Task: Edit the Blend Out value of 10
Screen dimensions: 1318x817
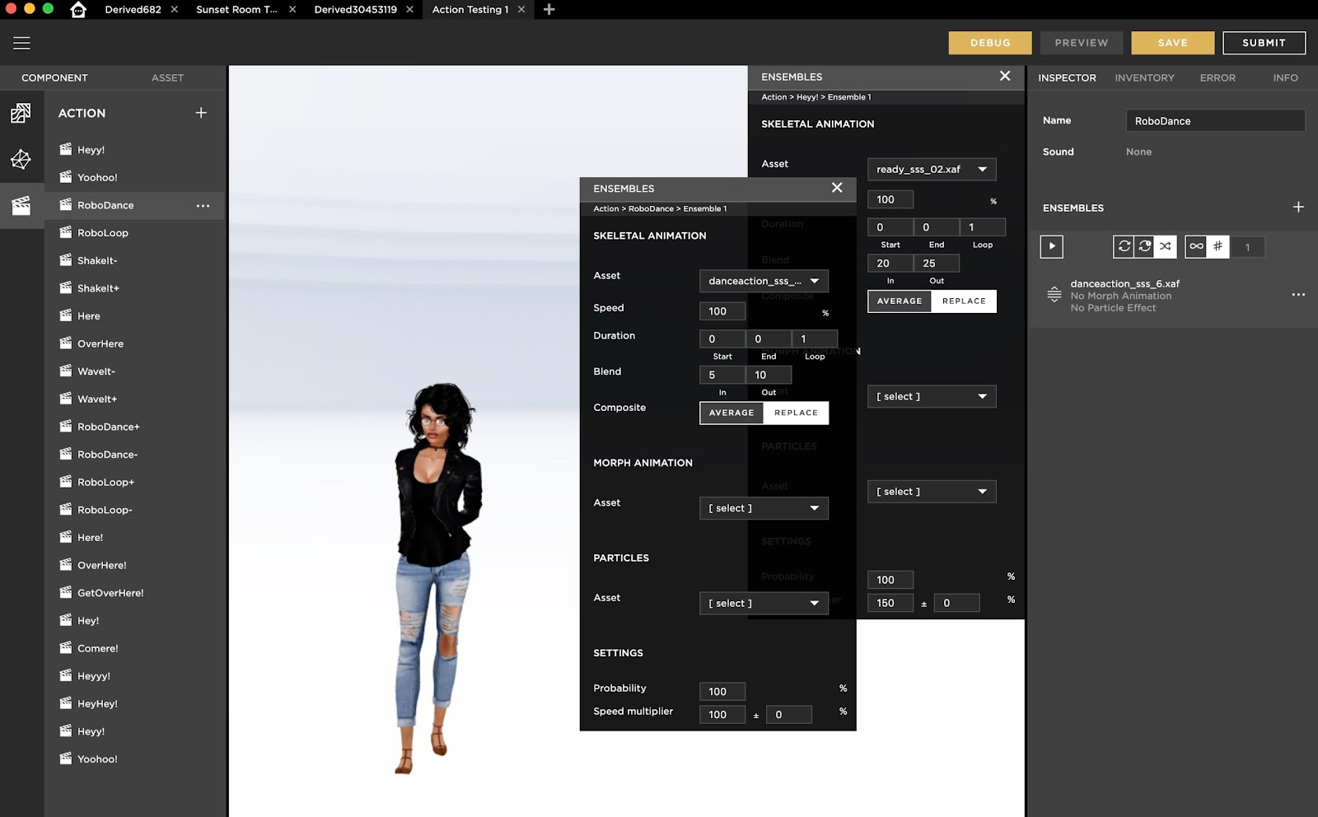Action: point(769,375)
